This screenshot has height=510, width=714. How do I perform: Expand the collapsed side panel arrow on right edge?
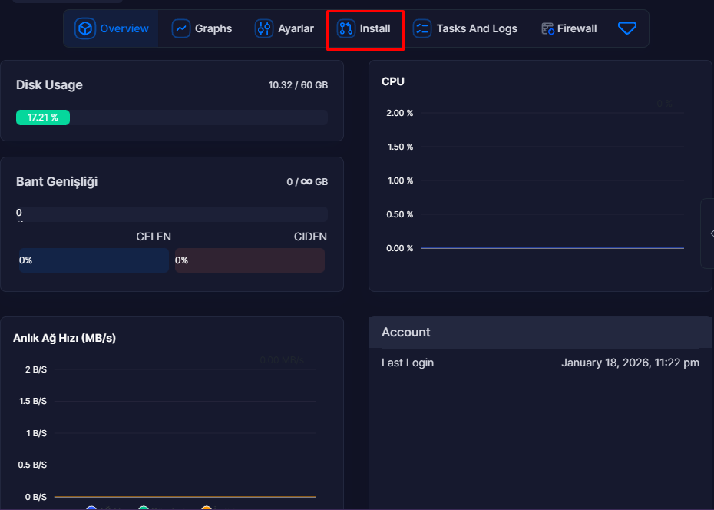[709, 233]
